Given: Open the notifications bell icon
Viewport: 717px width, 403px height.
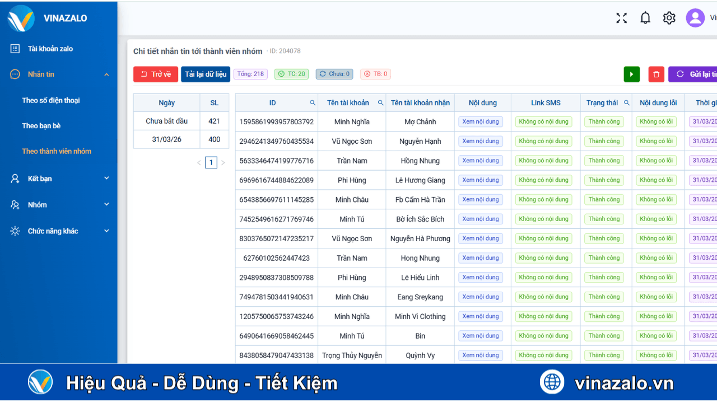Looking at the screenshot, I should coord(645,18).
